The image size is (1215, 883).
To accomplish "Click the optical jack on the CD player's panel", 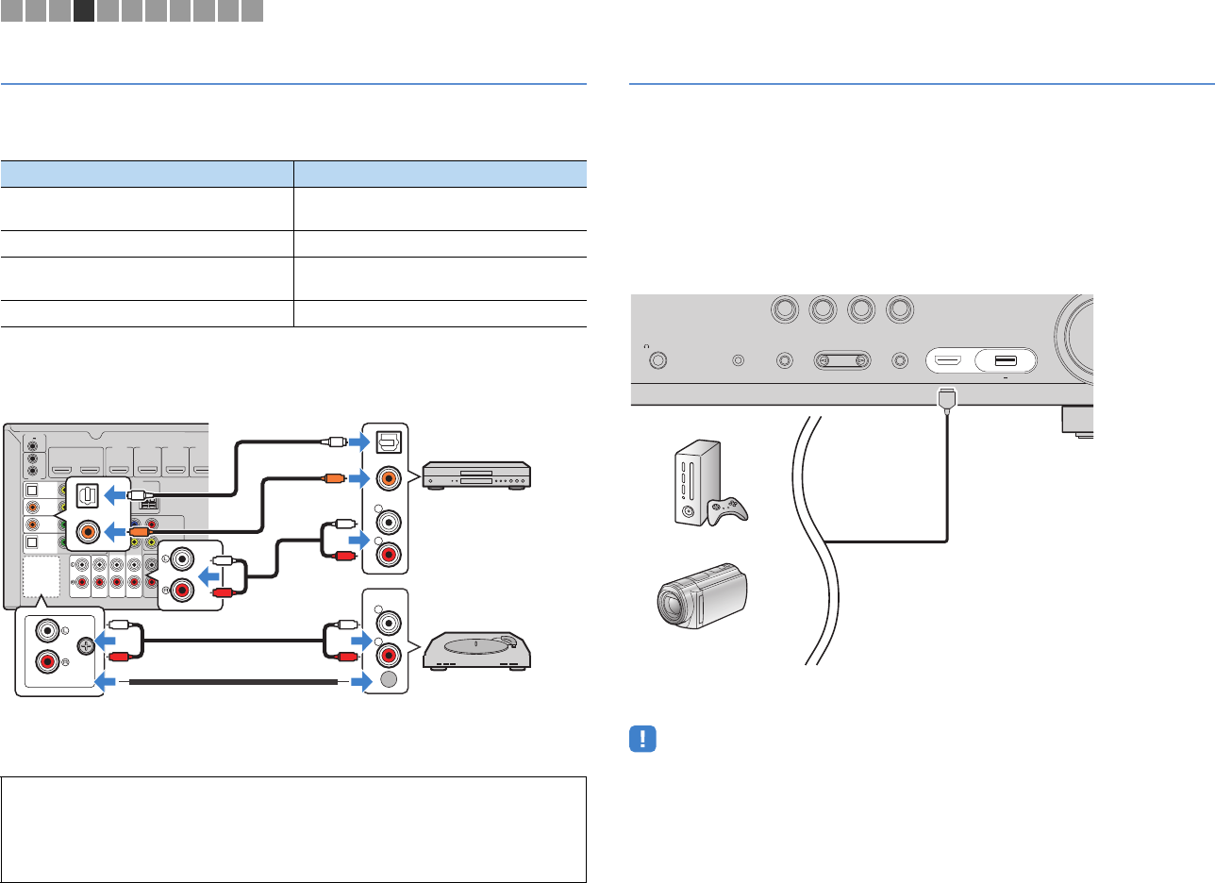I will tap(387, 442).
